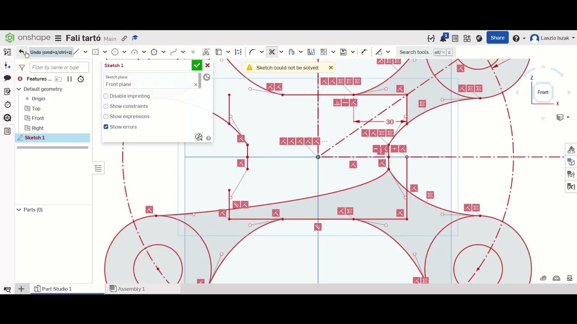
Task: Show regeneration times stopwatch icon
Action: 81,79
